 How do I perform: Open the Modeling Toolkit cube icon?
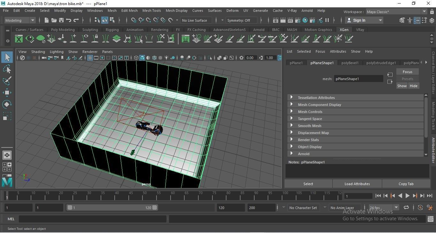coord(402,20)
